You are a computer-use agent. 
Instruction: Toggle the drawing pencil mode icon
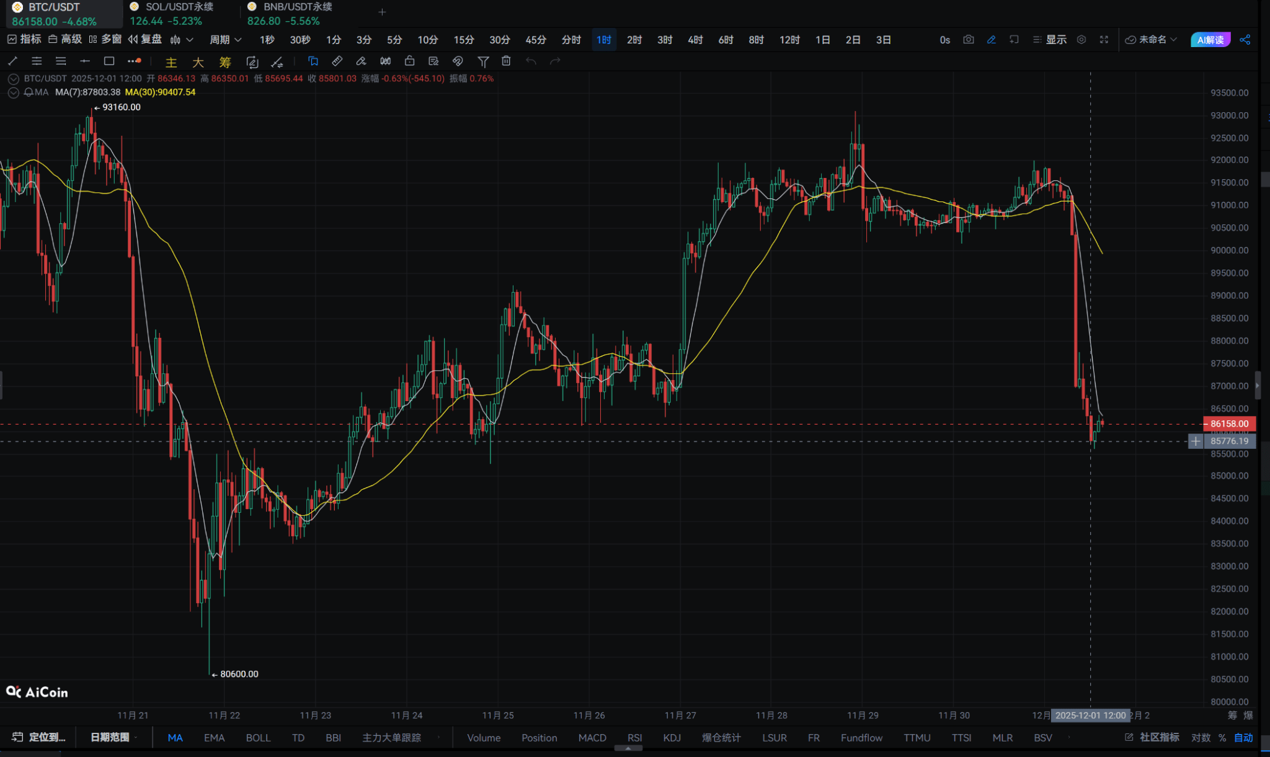(x=991, y=40)
